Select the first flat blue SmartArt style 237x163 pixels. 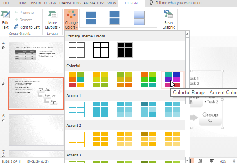91,18
